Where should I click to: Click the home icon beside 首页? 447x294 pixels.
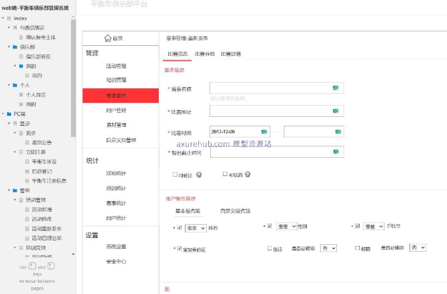click(107, 38)
